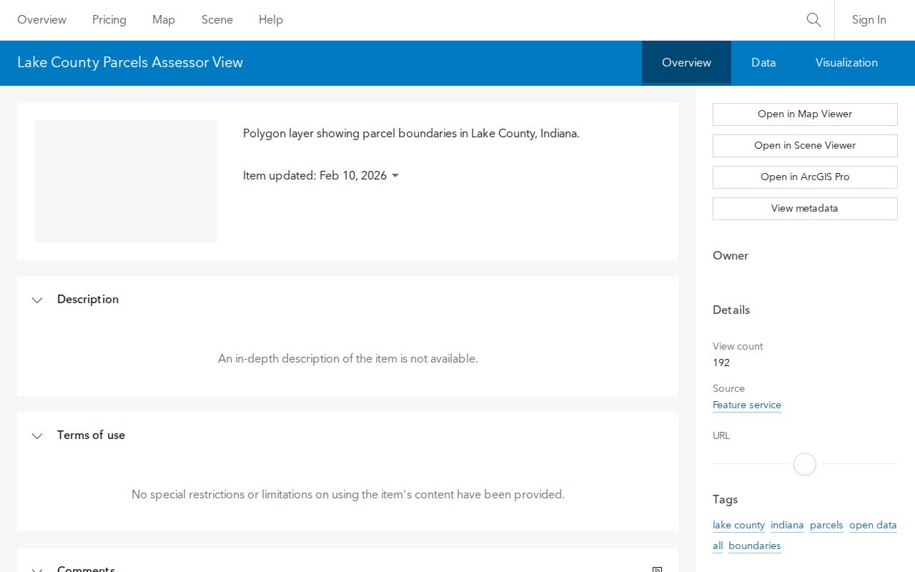
Task: Click the item thumbnail placeholder
Action: [126, 181]
